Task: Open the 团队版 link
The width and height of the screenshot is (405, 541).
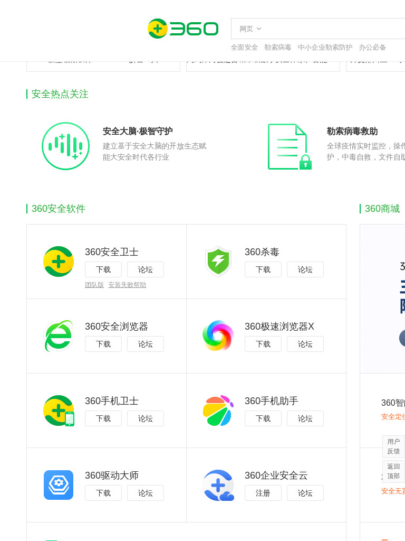Action: click(94, 285)
